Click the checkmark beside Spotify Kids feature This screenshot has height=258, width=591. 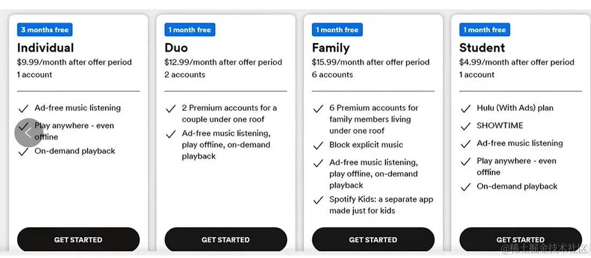318,200
